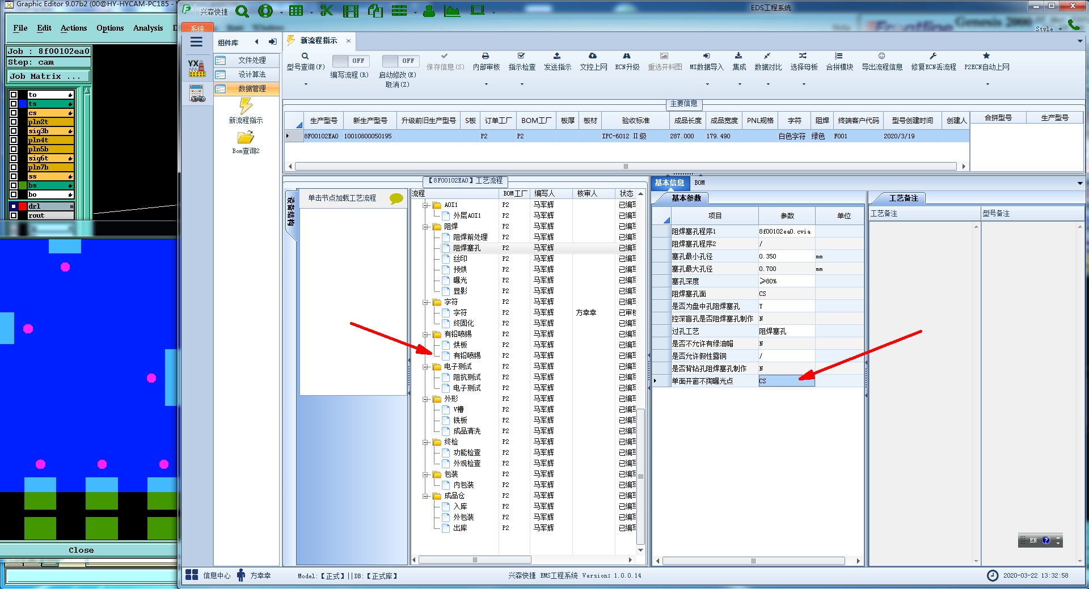Close the 新流程指示 tab
The width and height of the screenshot is (1089, 589).
pos(348,41)
